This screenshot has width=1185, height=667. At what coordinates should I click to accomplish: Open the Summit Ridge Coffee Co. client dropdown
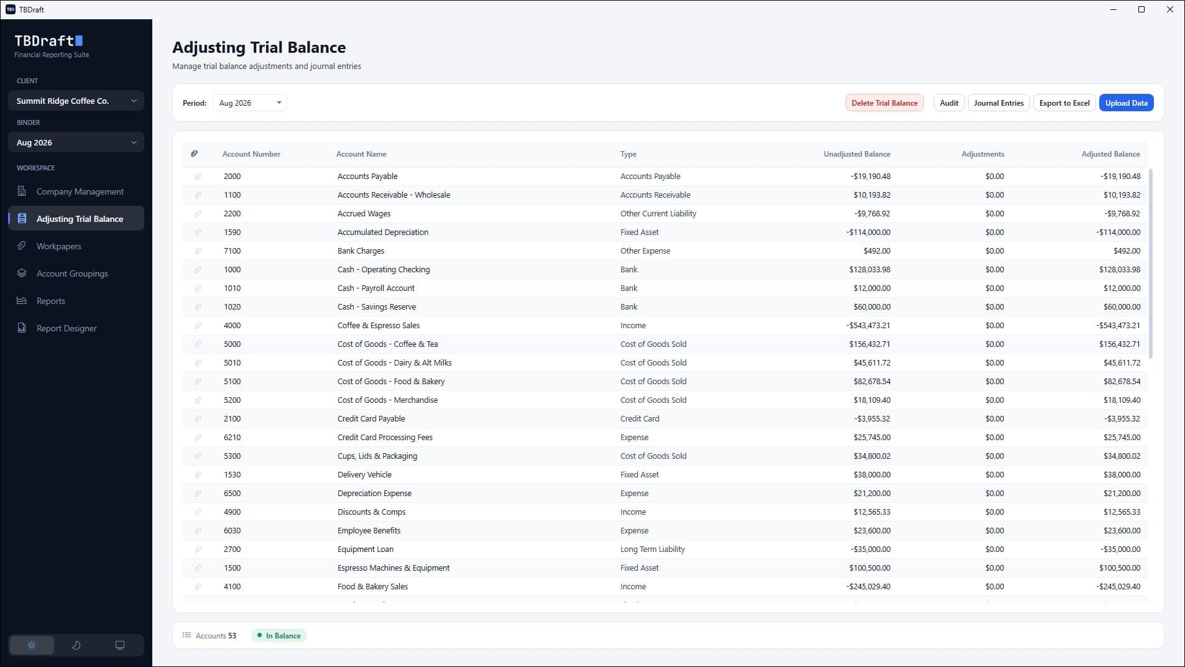click(x=76, y=101)
